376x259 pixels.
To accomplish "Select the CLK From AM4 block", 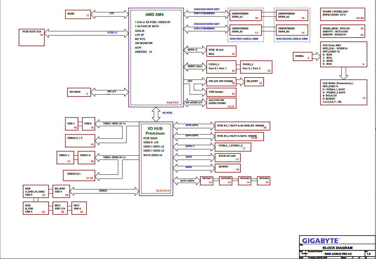I will 344,54.
